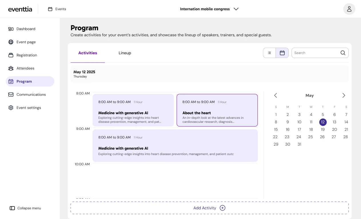Expand the Internation mobile congress dropdown

236,9
